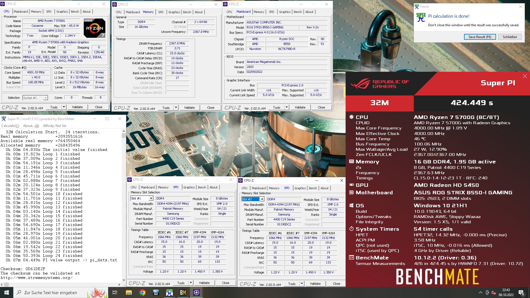Click Close in the CPU-Z Memory window
Viewport: 530px width, 298px height.
[x=211, y=108]
